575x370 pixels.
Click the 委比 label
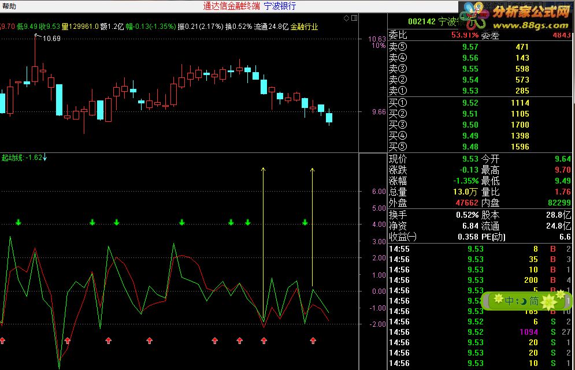click(x=398, y=35)
